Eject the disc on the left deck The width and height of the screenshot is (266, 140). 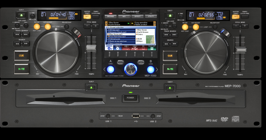tap(21, 15)
